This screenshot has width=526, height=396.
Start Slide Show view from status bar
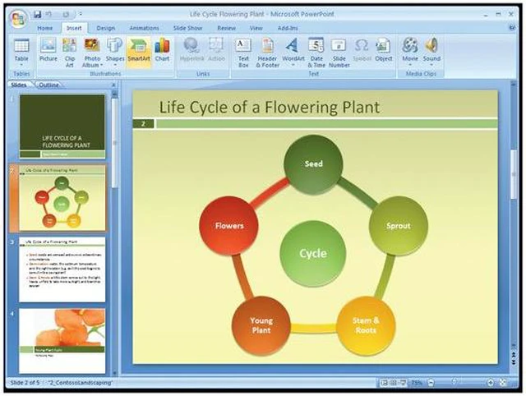point(403,382)
